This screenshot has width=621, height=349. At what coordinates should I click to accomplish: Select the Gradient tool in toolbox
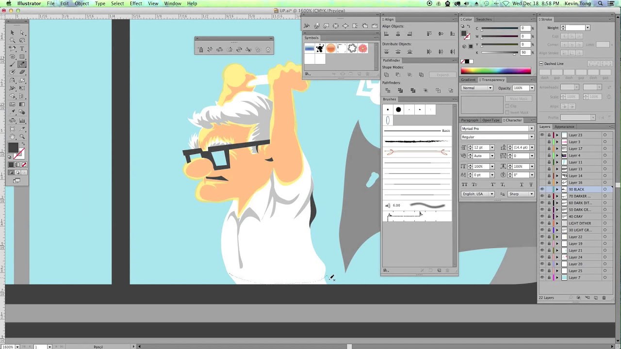[22, 104]
